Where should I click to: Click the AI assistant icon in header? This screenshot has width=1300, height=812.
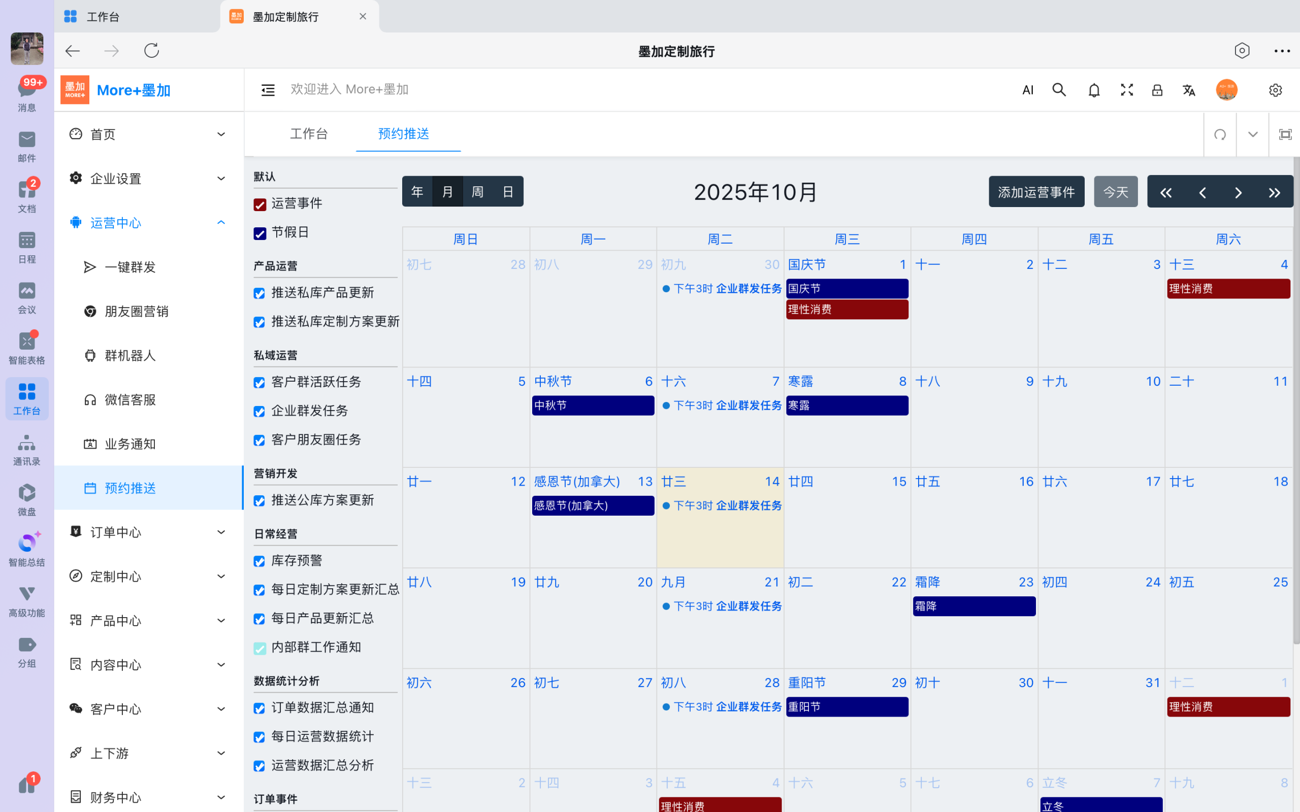tap(1028, 90)
